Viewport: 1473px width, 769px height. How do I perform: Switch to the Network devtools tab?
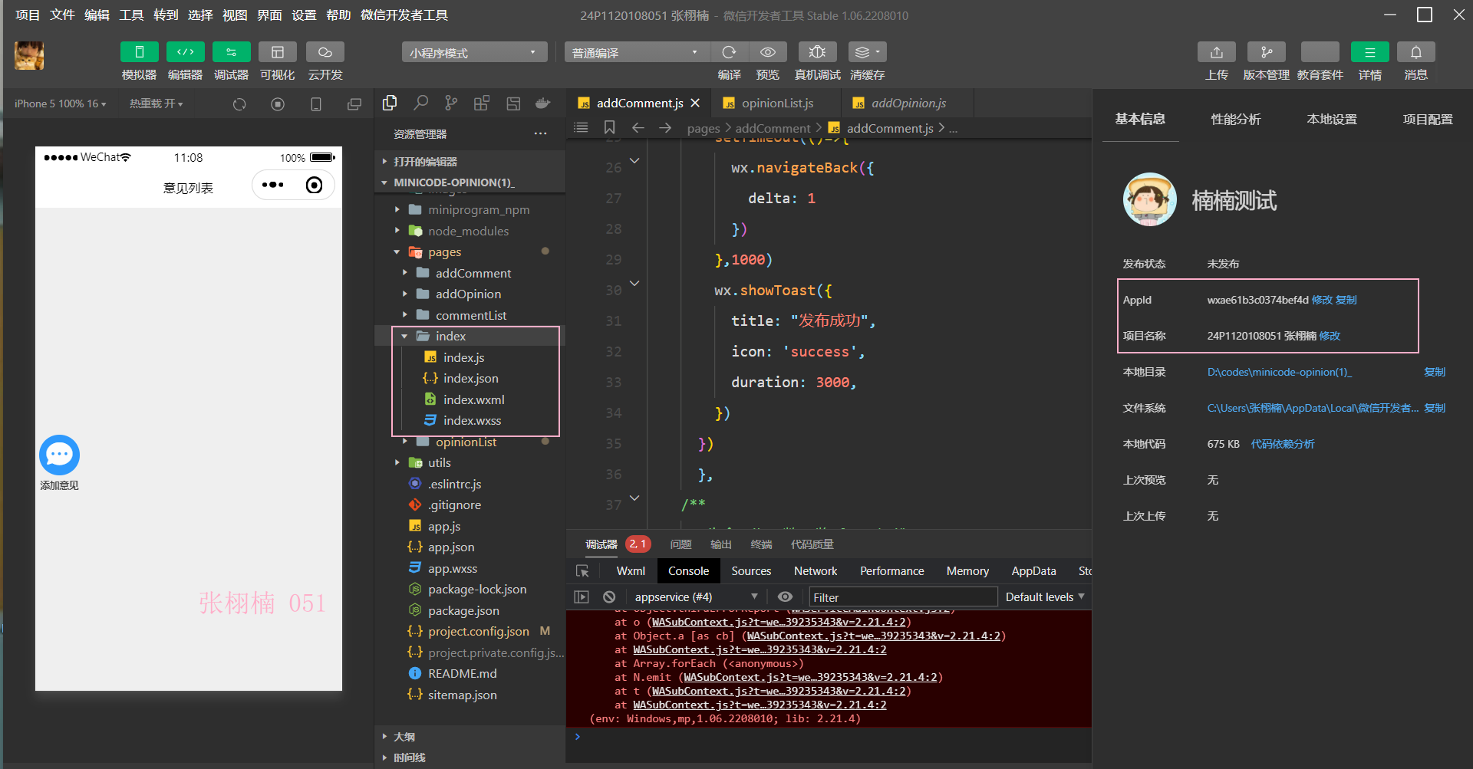pyautogui.click(x=816, y=570)
